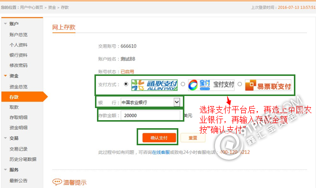Click the 网上存款 tab heading
316x188 pixels.
tap(64, 27)
